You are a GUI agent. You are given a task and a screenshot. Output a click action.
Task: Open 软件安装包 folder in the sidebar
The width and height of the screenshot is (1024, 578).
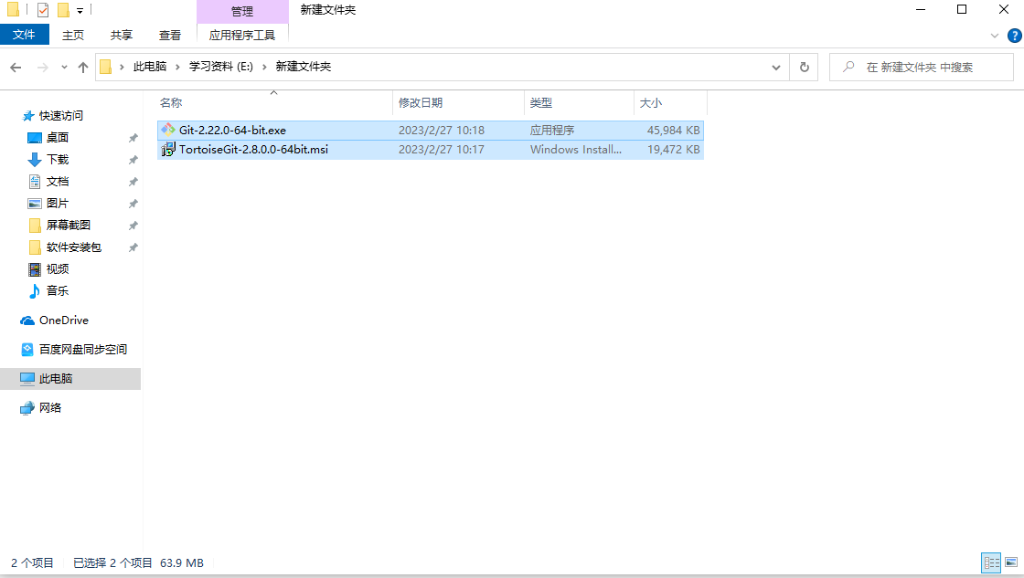(74, 247)
